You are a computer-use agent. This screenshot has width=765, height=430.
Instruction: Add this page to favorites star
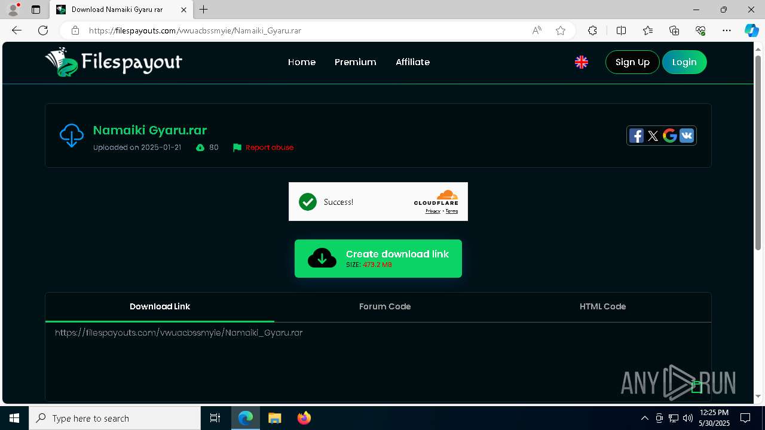tap(561, 30)
